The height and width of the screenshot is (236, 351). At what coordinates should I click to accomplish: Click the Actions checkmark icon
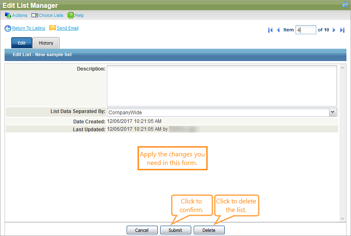click(8, 15)
